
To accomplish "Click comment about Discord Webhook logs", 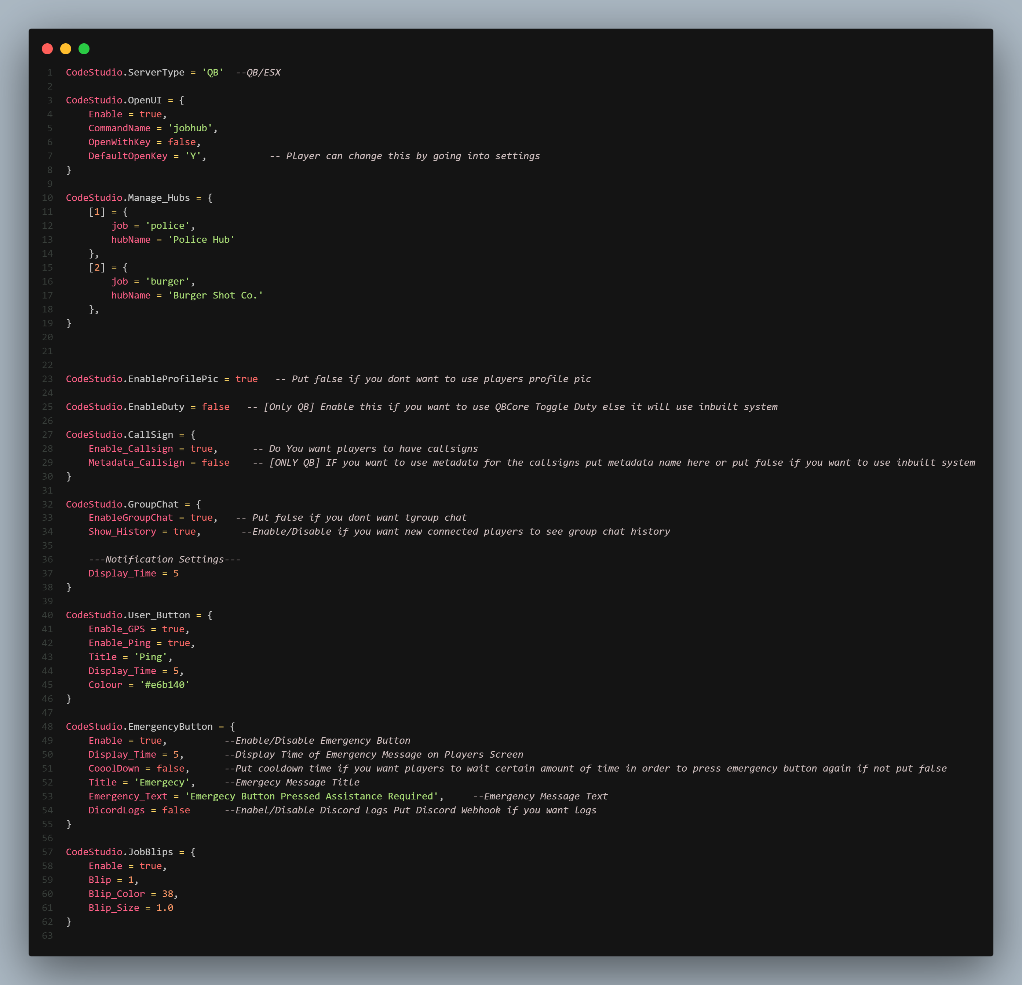I will pos(410,810).
